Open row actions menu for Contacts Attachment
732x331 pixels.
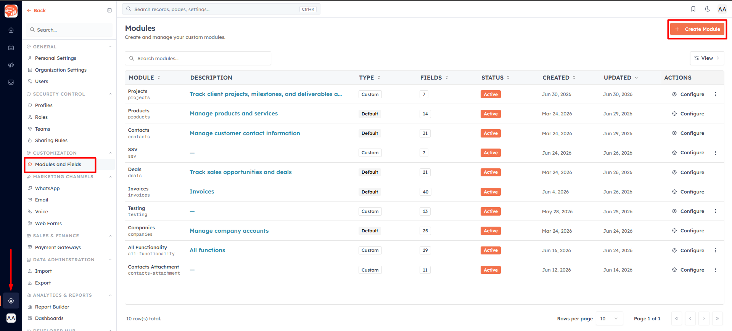coord(716,270)
